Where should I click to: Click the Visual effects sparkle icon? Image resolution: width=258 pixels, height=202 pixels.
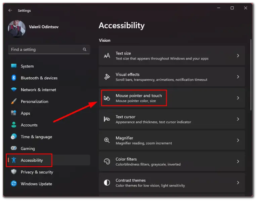coord(107,77)
